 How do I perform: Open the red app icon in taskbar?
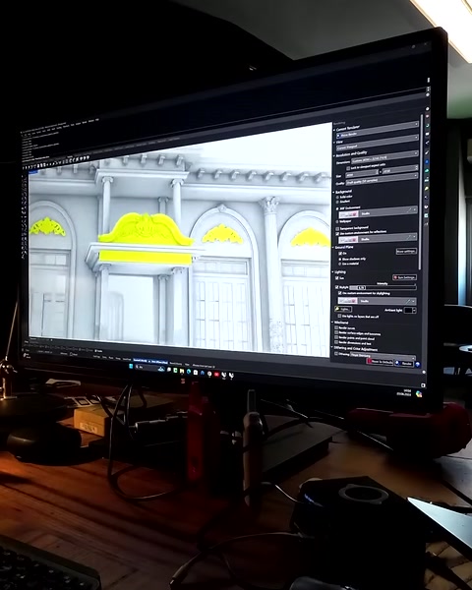(x=216, y=374)
